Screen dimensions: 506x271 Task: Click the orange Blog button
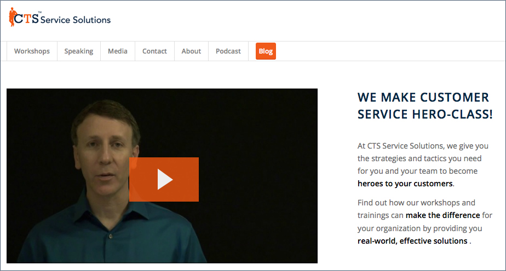pyautogui.click(x=266, y=51)
